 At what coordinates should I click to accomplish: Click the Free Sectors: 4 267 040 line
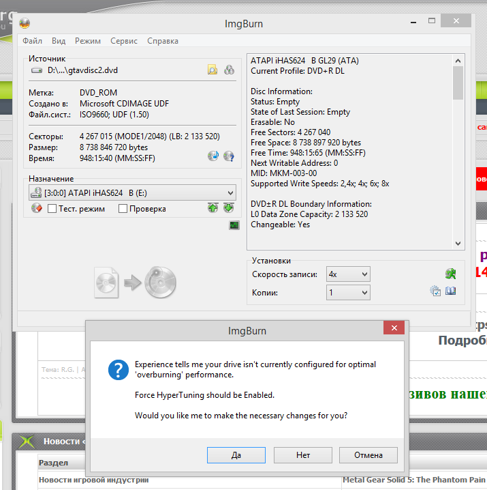pyautogui.click(x=290, y=132)
